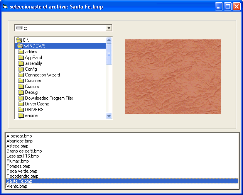Select Connection Wizard folder label

[42, 75]
